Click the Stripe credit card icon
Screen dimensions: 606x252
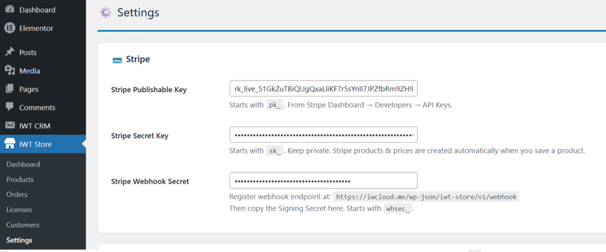117,60
